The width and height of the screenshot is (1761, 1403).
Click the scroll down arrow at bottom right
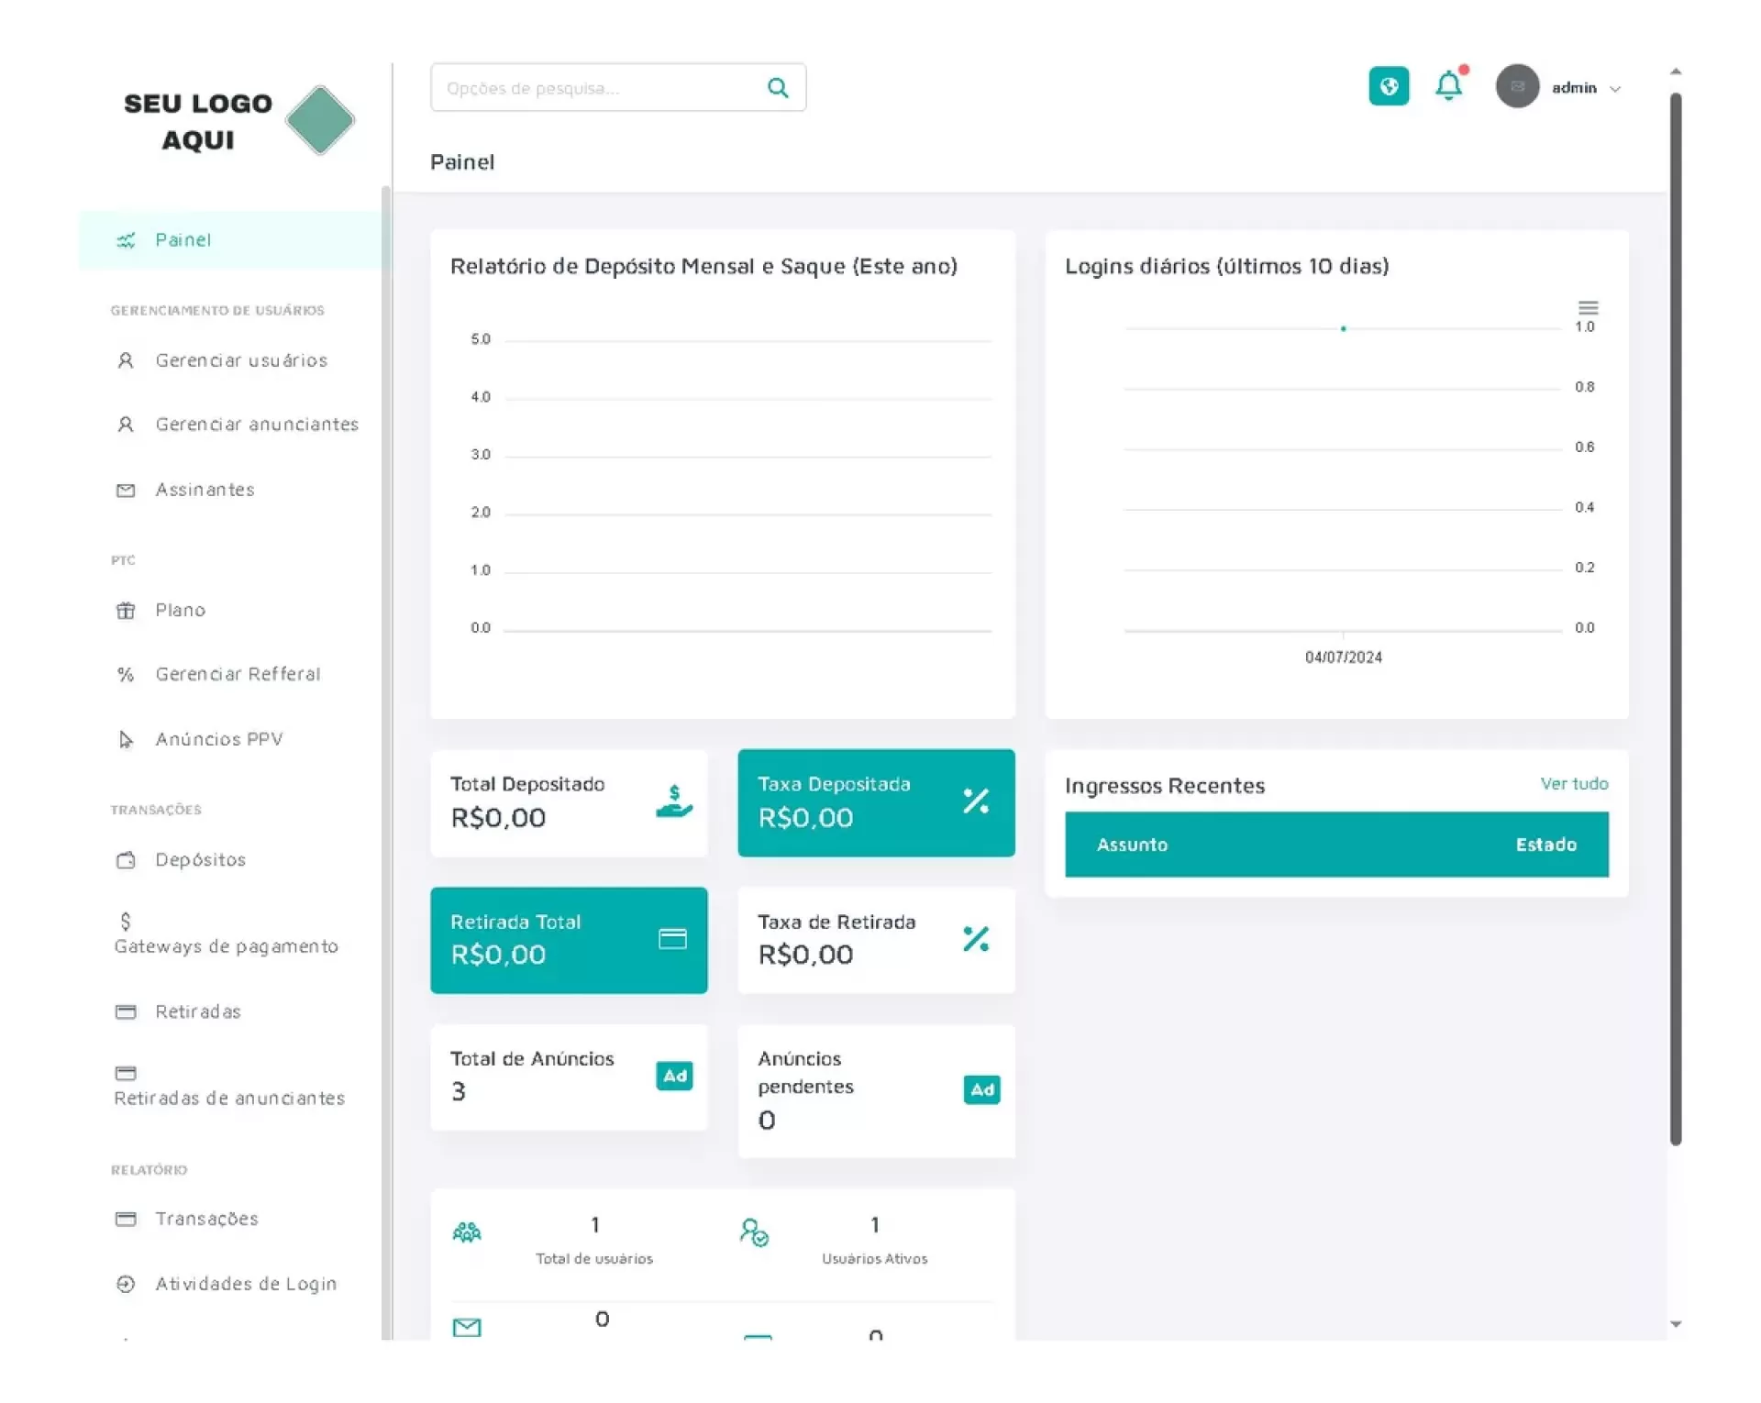(x=1676, y=1324)
